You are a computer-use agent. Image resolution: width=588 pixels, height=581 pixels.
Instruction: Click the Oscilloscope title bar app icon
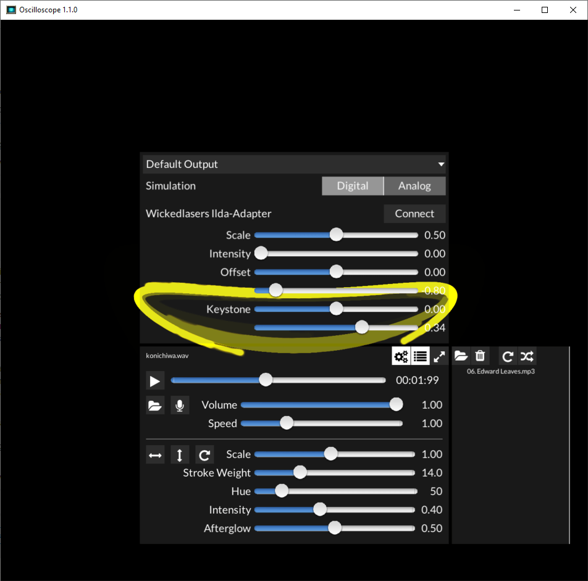tap(11, 10)
